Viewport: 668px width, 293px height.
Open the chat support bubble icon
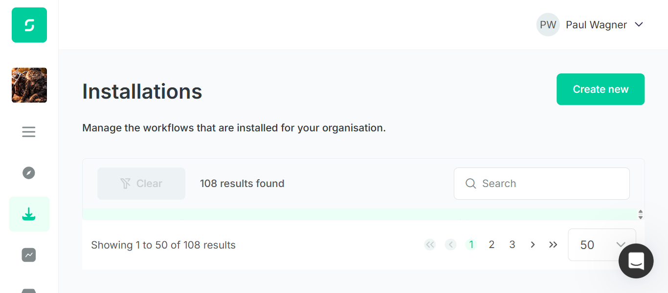pos(636,261)
